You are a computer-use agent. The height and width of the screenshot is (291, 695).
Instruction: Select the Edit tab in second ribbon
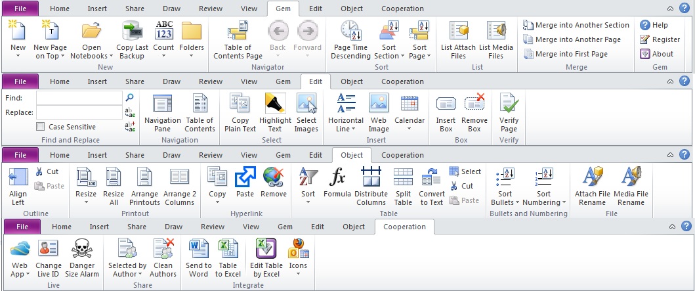315,81
